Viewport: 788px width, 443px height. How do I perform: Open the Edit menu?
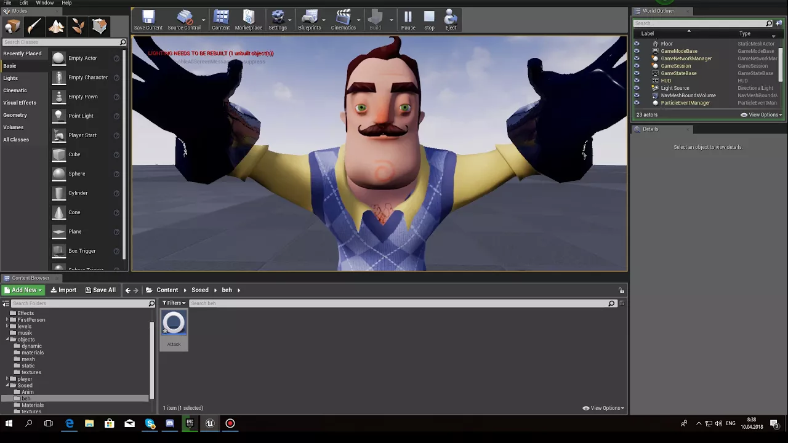[x=23, y=3]
